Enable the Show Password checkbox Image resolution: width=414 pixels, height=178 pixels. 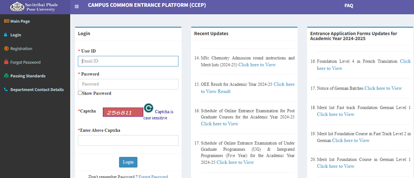coord(80,93)
